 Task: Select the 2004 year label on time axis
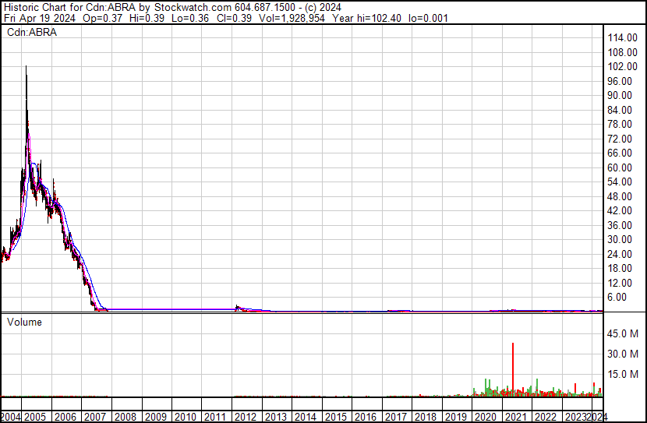(11, 417)
